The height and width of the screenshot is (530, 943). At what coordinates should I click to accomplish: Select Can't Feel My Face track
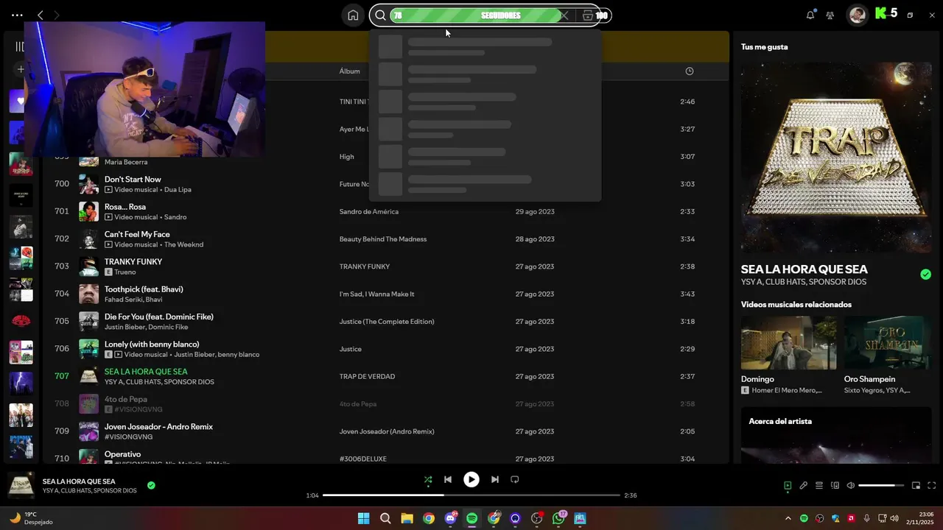click(x=137, y=234)
